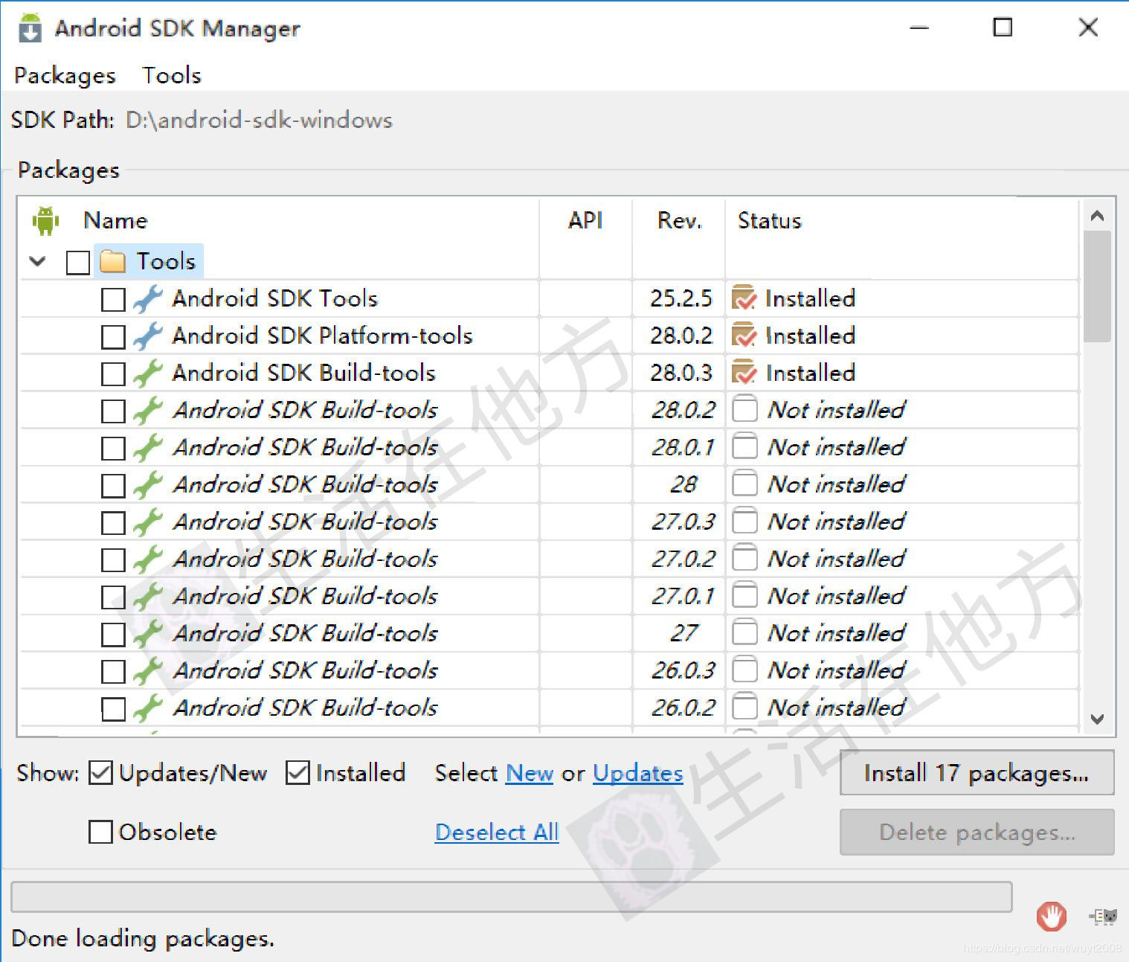Uncheck the Installed show filter
This screenshot has width=1129, height=962.
[297, 773]
